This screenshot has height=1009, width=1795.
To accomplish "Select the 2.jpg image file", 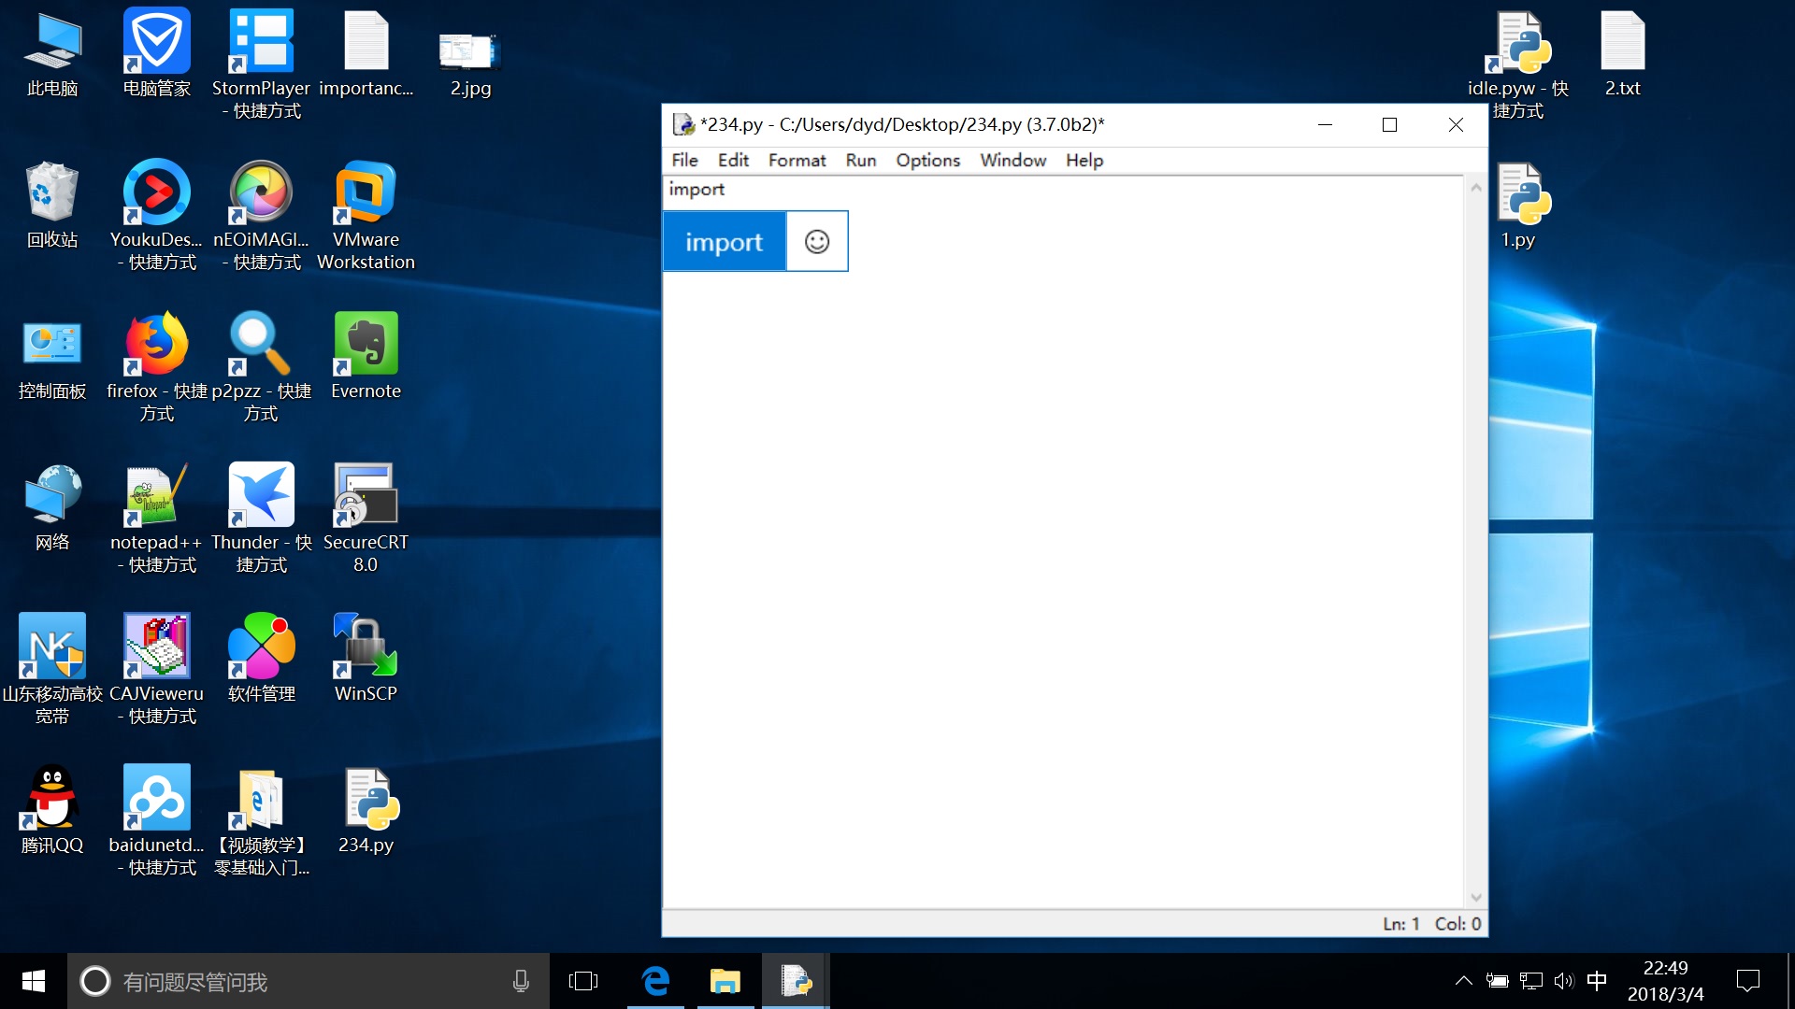I will click(470, 64).
